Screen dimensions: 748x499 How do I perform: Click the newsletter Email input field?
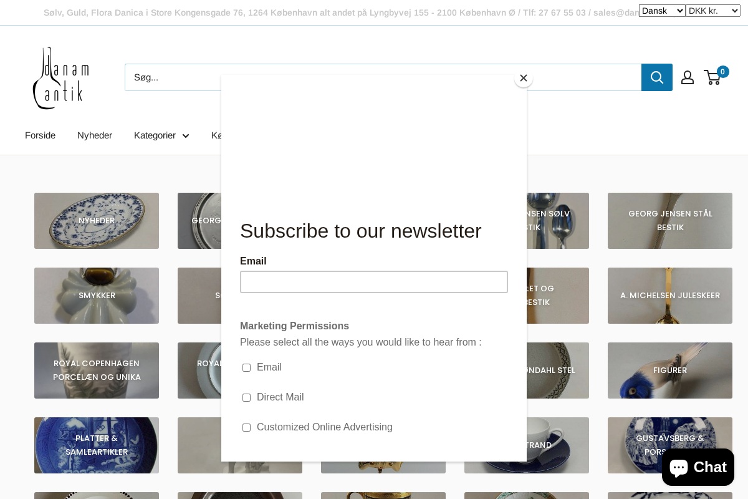pyautogui.click(x=374, y=282)
